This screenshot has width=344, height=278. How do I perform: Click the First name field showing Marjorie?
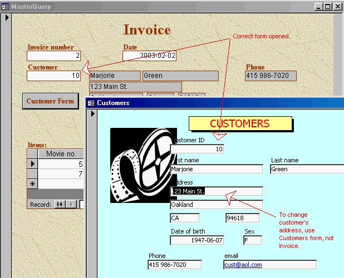point(217,169)
